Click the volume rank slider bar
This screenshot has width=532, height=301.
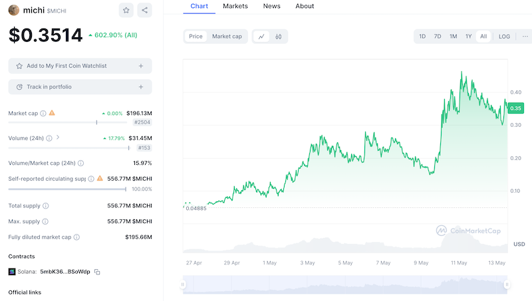tap(69, 148)
